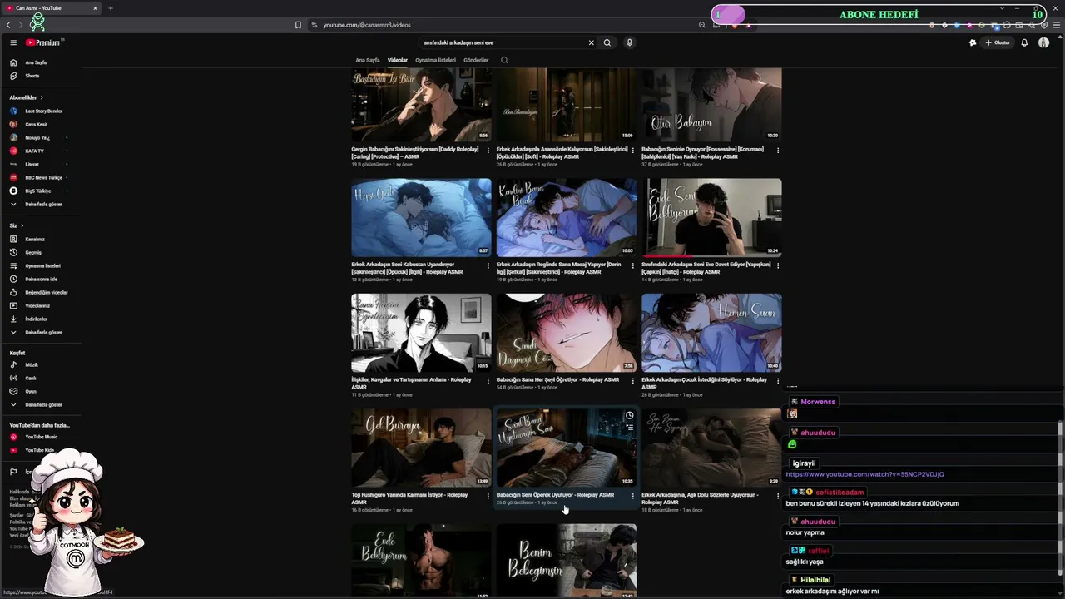Image resolution: width=1065 pixels, height=599 pixels.
Task: Explore Müzik category
Action: [x=32, y=364]
